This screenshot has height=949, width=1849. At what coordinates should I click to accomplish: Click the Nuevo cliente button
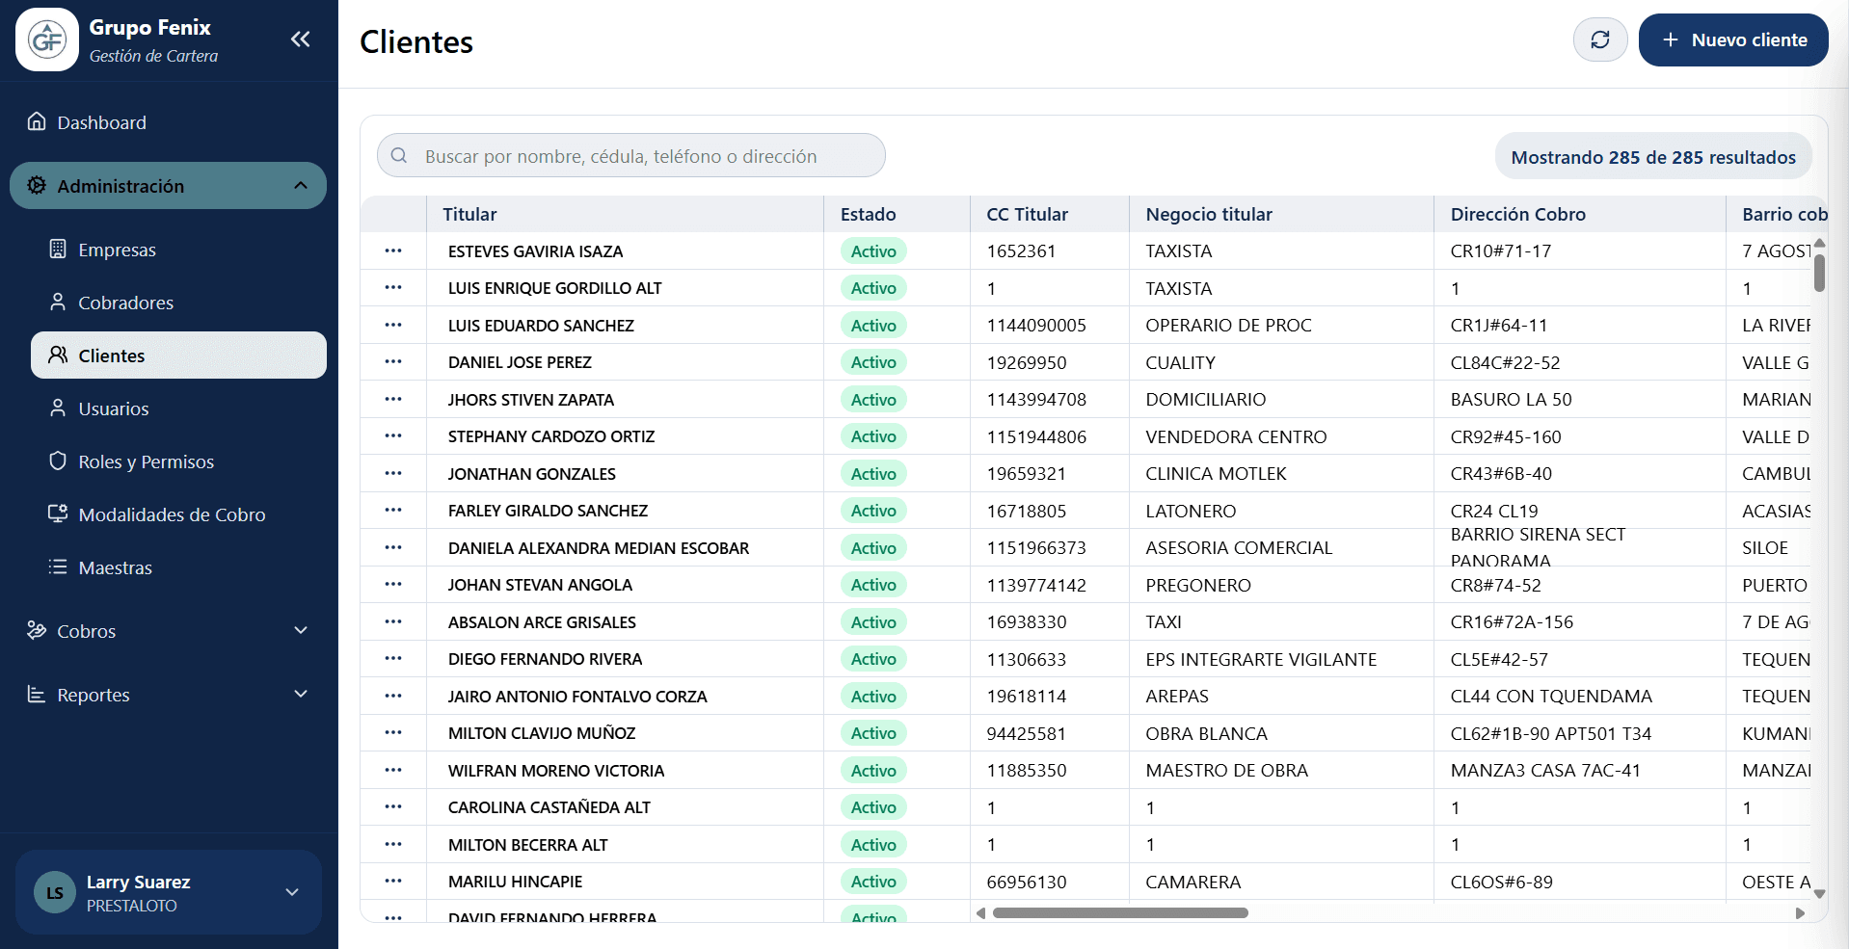tap(1732, 40)
